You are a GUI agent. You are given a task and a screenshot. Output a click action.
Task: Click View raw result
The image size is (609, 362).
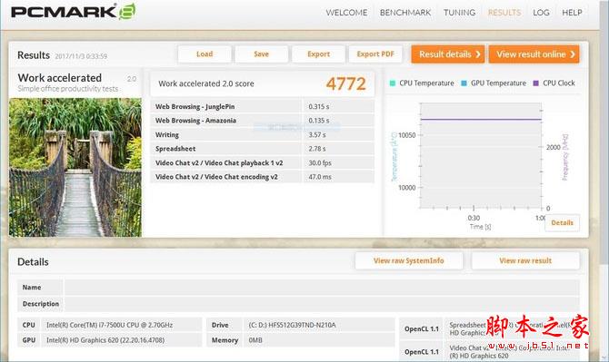pos(525,261)
